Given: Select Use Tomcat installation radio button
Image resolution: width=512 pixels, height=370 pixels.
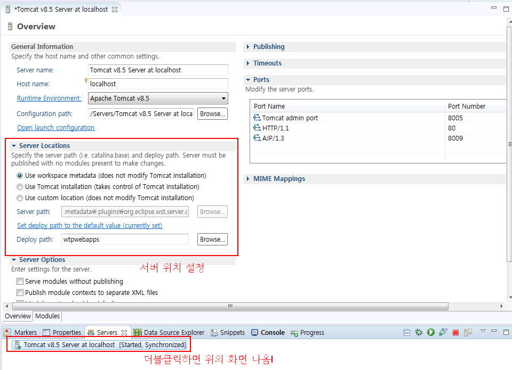Looking at the screenshot, I should tap(20, 187).
